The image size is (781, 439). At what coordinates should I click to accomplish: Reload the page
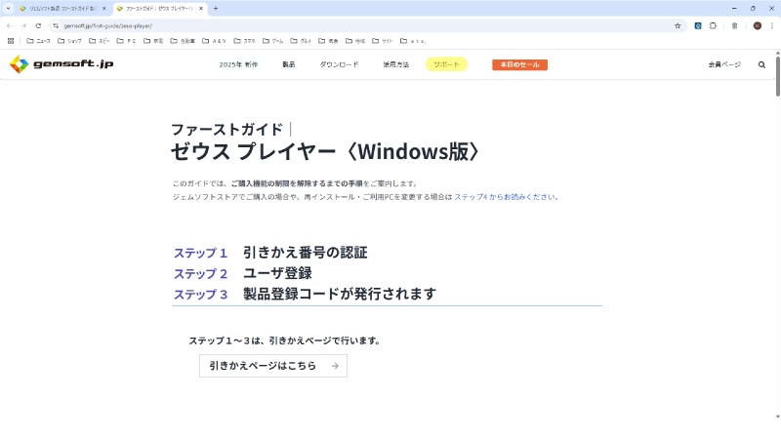pos(38,25)
